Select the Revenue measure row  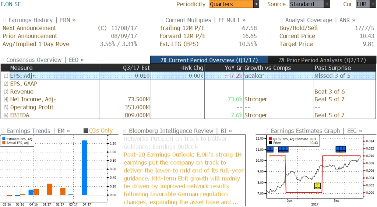(188, 92)
